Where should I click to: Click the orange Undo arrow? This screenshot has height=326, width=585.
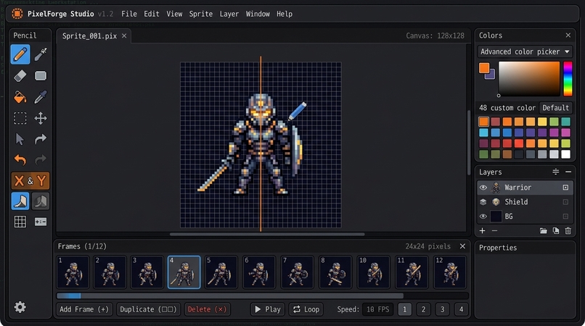pos(20,160)
